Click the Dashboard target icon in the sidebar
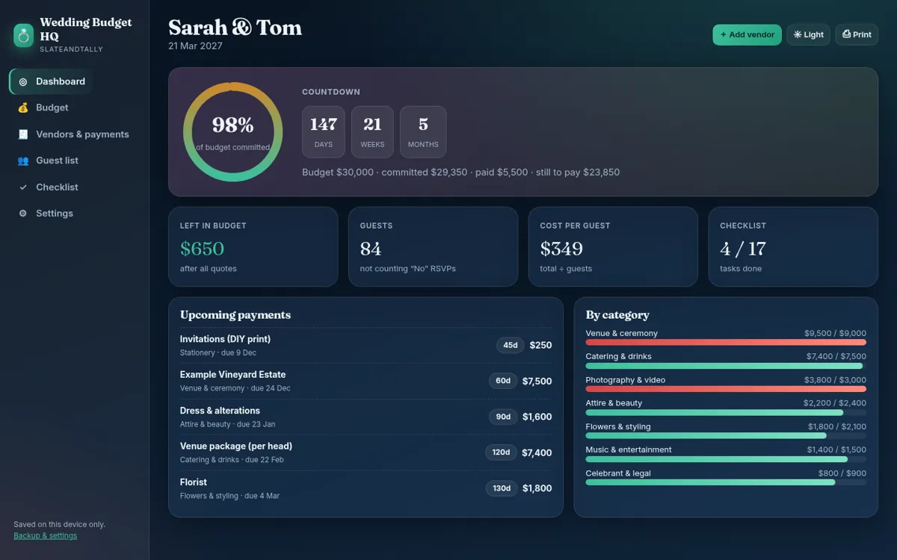The image size is (897, 560). (x=23, y=81)
